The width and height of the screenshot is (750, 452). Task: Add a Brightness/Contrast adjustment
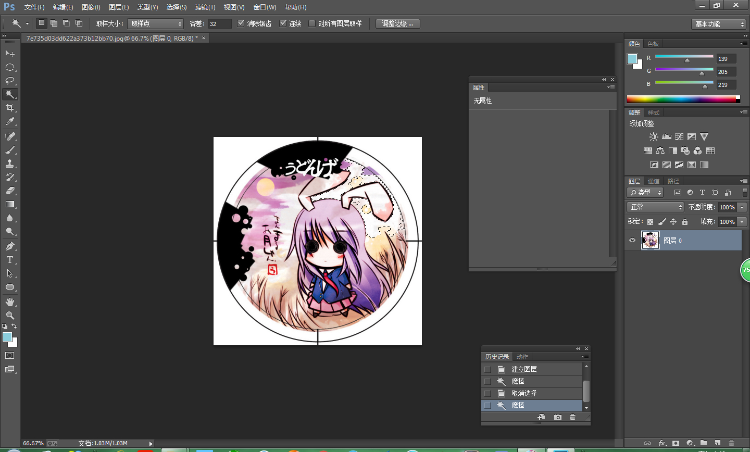[x=654, y=137]
